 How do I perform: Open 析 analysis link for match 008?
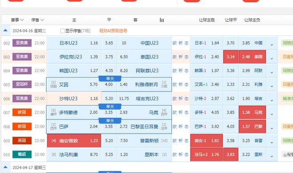[181, 127]
